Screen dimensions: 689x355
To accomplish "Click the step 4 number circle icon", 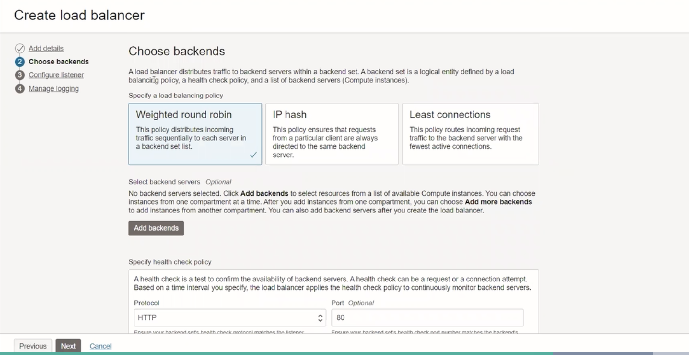I will coord(19,88).
